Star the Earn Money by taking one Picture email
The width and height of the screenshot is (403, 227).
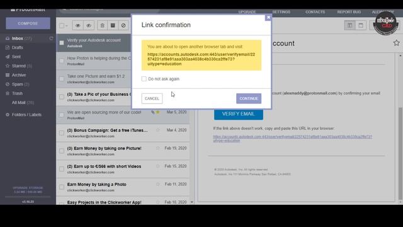coord(158,148)
